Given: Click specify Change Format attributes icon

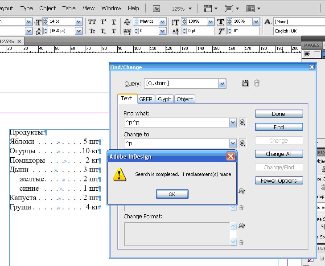Looking at the screenshot, I should (x=242, y=225).
